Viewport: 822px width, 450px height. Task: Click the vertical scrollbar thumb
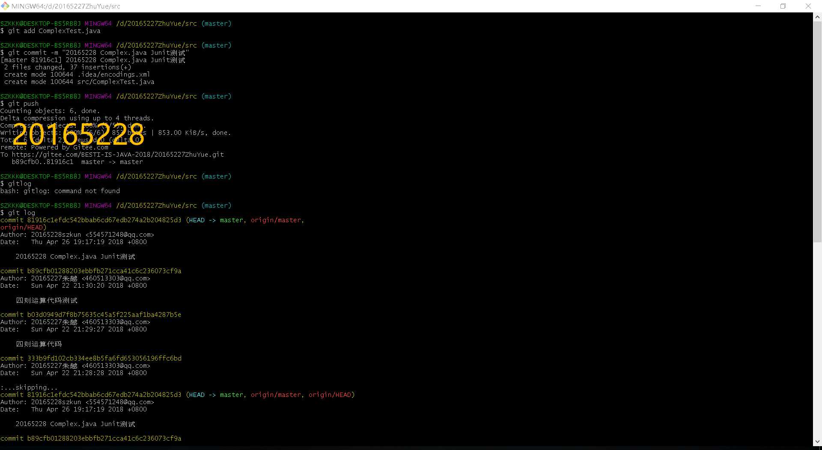tap(817, 132)
